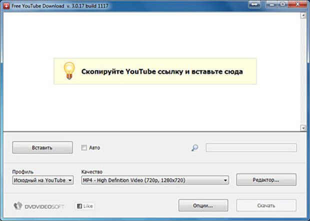Click the scrollbar up arrow
Screen dimensions: 310x221
(303, 15)
